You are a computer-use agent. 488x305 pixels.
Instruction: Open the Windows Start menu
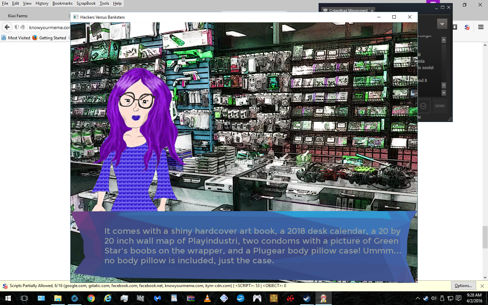point(8,298)
